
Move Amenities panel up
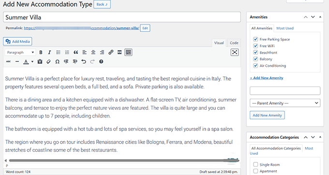[306, 17]
